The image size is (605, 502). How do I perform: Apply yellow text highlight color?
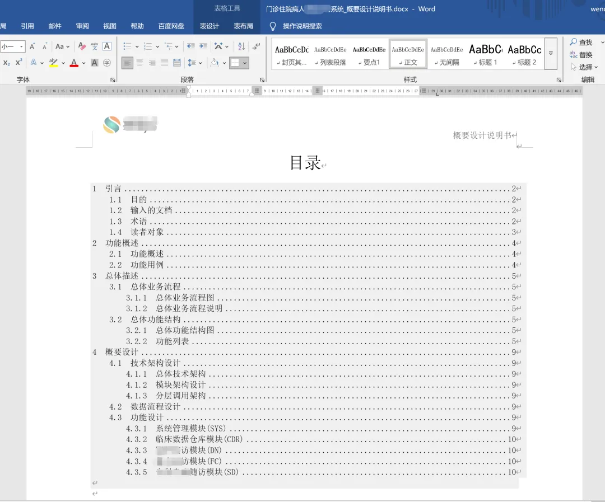tap(54, 63)
